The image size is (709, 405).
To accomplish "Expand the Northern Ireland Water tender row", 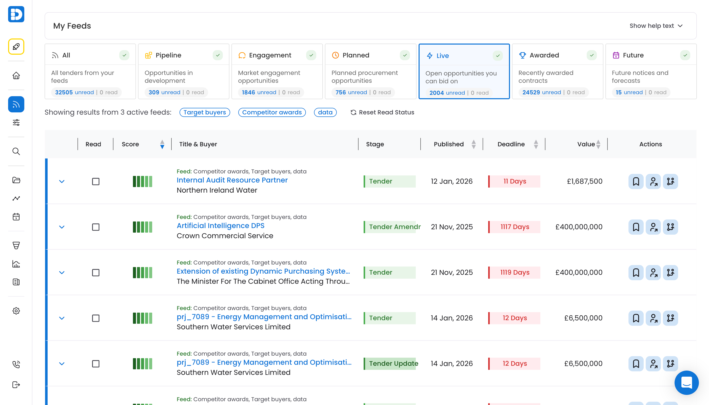I will 62,181.
